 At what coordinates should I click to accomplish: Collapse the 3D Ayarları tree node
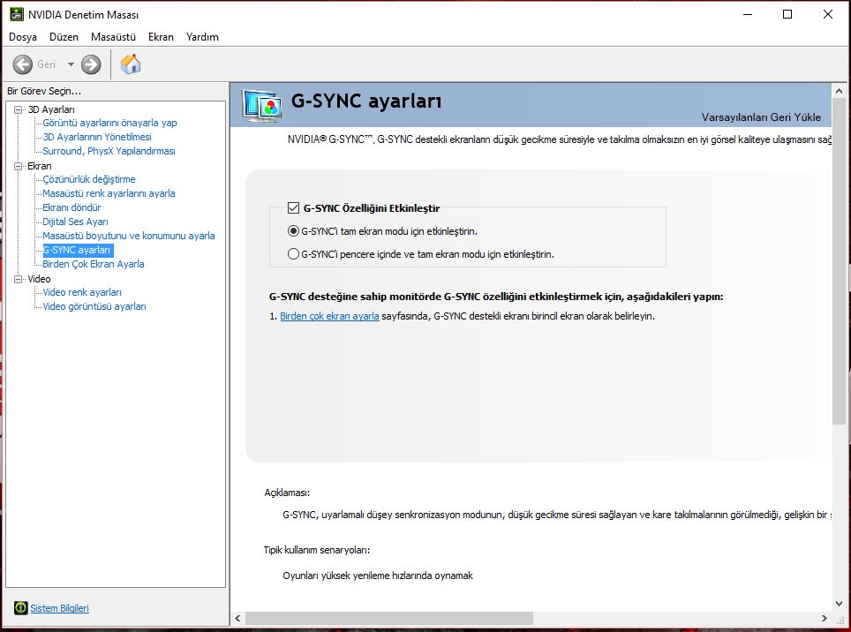[18, 109]
